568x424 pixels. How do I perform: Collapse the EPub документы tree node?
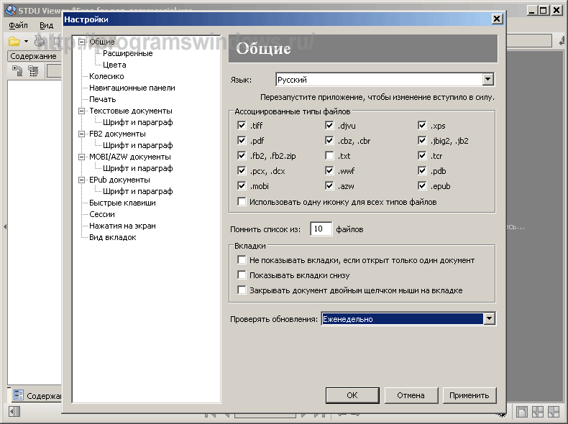pos(82,180)
